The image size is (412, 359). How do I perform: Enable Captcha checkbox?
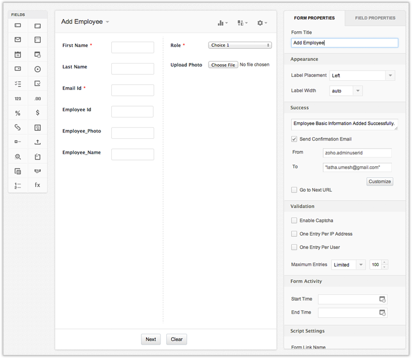click(x=295, y=221)
